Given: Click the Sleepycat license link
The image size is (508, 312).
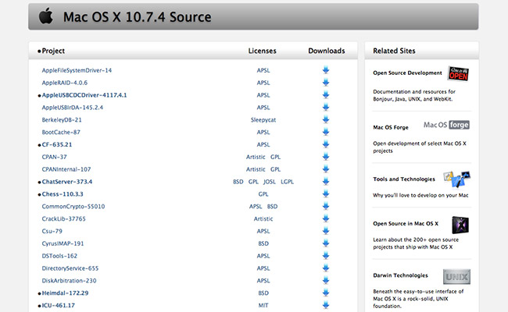Looking at the screenshot, I should (x=263, y=120).
